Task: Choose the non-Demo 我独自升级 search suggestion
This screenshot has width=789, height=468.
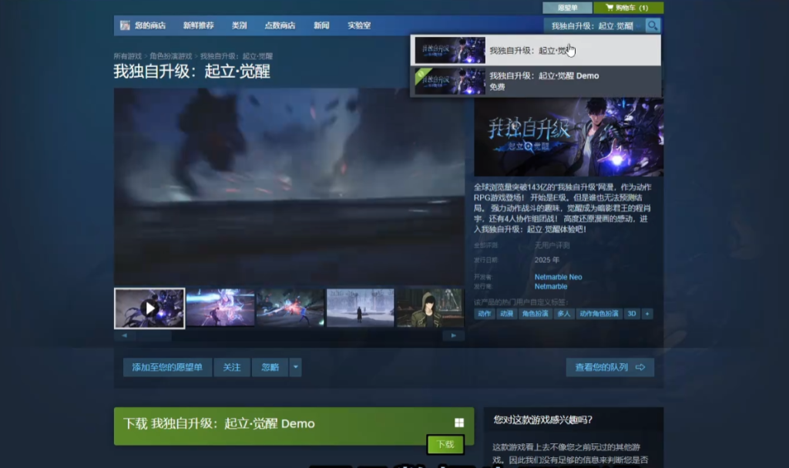Action: click(x=536, y=50)
